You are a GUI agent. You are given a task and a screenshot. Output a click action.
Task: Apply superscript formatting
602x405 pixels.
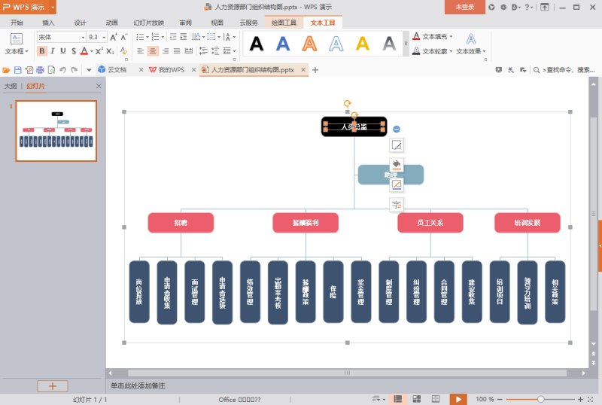point(99,51)
